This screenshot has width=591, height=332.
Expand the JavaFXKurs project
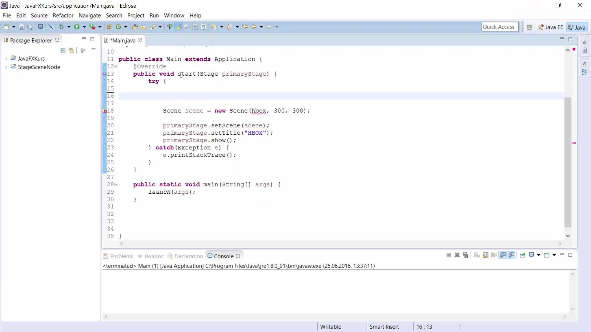(x=6, y=59)
